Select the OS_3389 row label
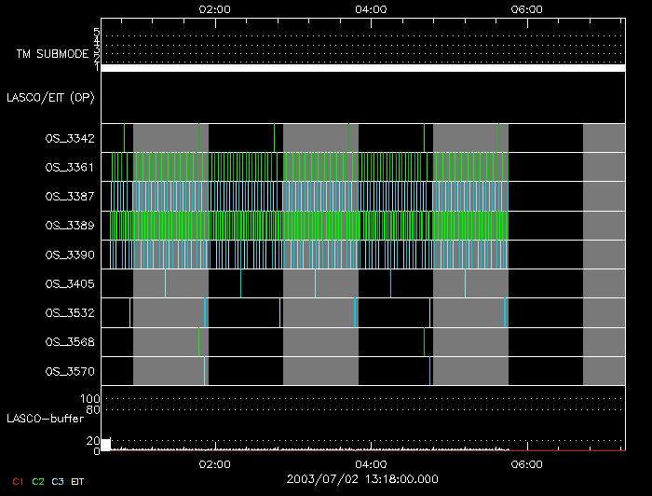 (70, 225)
